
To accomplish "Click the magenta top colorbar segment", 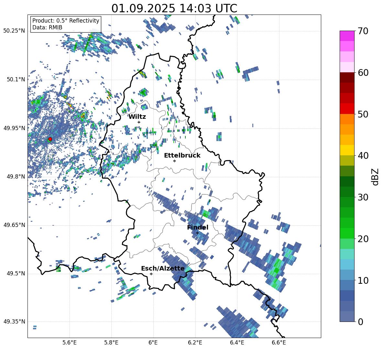I will 347,36.
